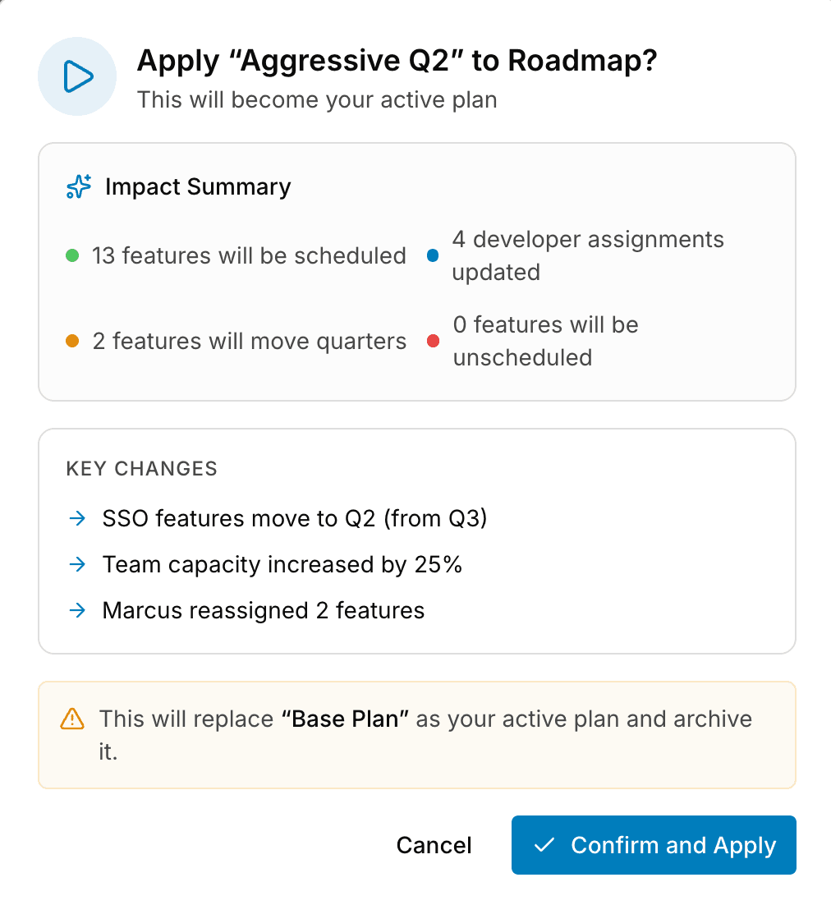Click the arrow icon beside Team capacity item
Viewport: 831px width, 905px height.
[x=77, y=564]
